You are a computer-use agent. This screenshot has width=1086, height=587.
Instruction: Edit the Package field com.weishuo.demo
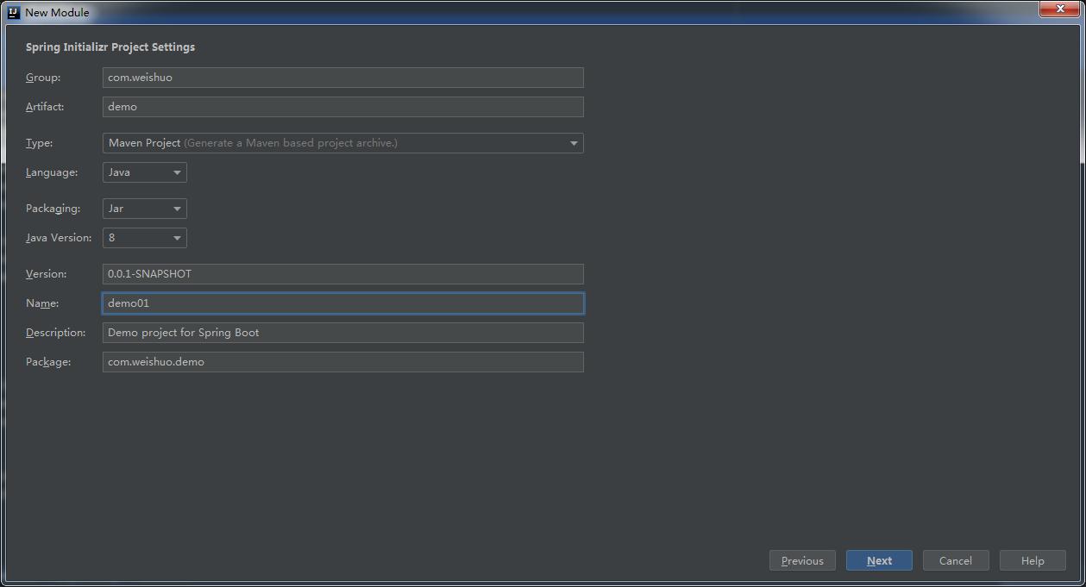point(342,362)
